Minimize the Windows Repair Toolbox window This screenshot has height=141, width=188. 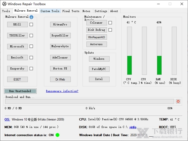pyautogui.click(x=158, y=4)
